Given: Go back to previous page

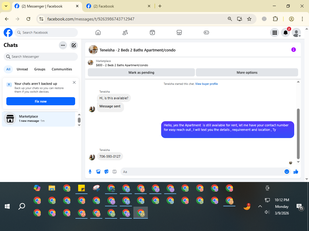Looking at the screenshot, I should [x=7, y=19].
